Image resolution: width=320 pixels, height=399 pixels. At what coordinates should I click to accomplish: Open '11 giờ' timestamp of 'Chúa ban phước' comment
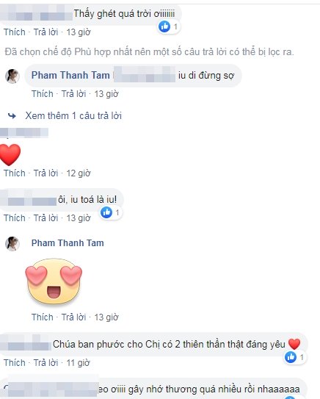point(78,363)
